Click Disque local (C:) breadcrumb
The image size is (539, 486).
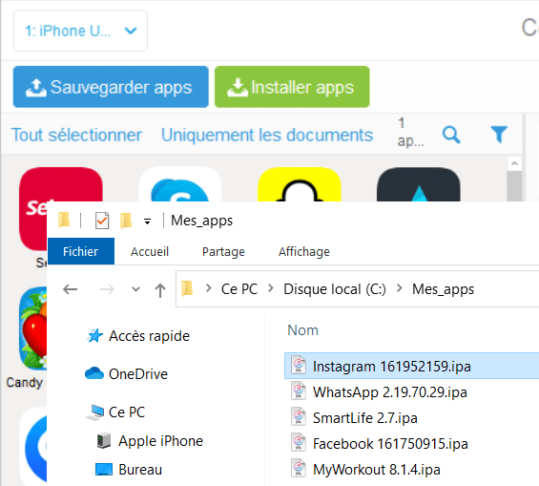335,289
